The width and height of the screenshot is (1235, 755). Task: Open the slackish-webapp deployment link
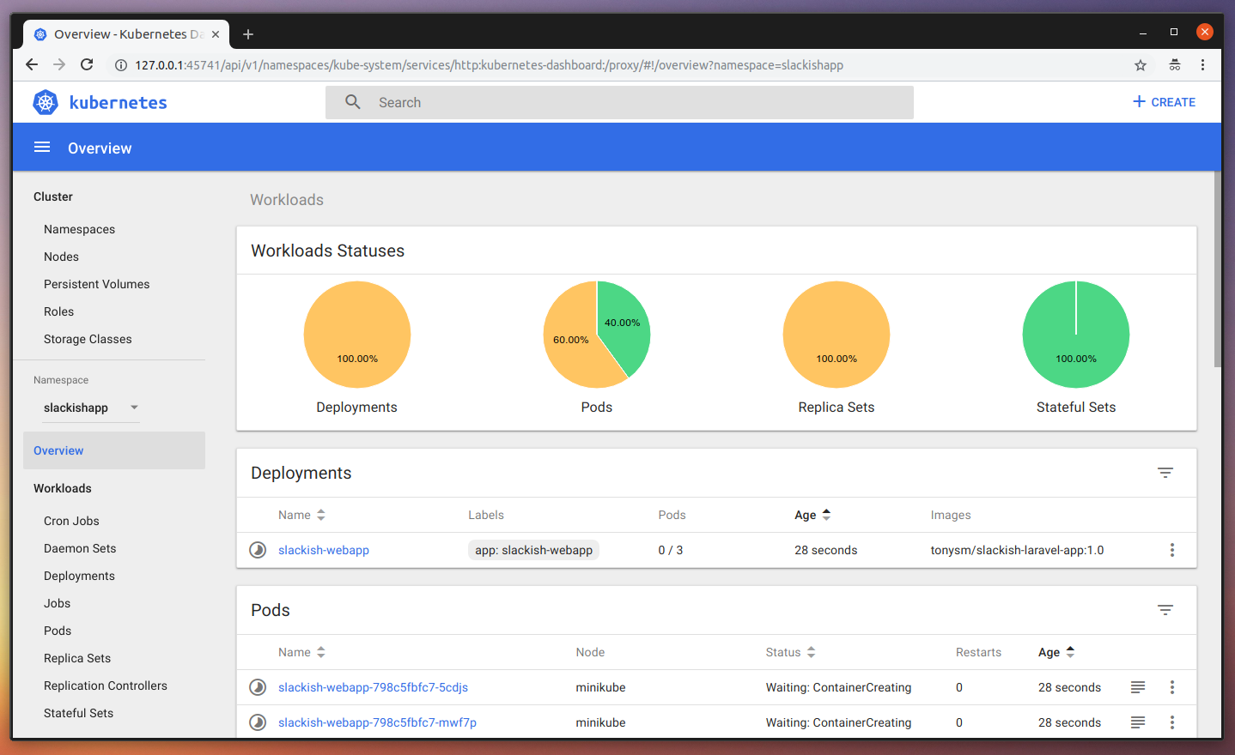324,550
